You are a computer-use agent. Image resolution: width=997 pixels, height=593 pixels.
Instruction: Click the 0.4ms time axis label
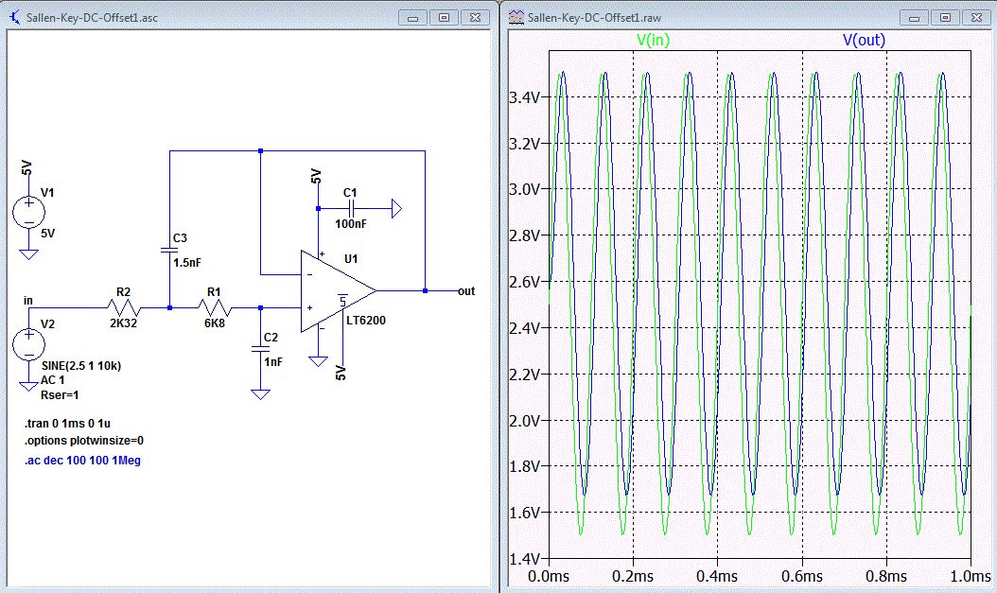[717, 576]
